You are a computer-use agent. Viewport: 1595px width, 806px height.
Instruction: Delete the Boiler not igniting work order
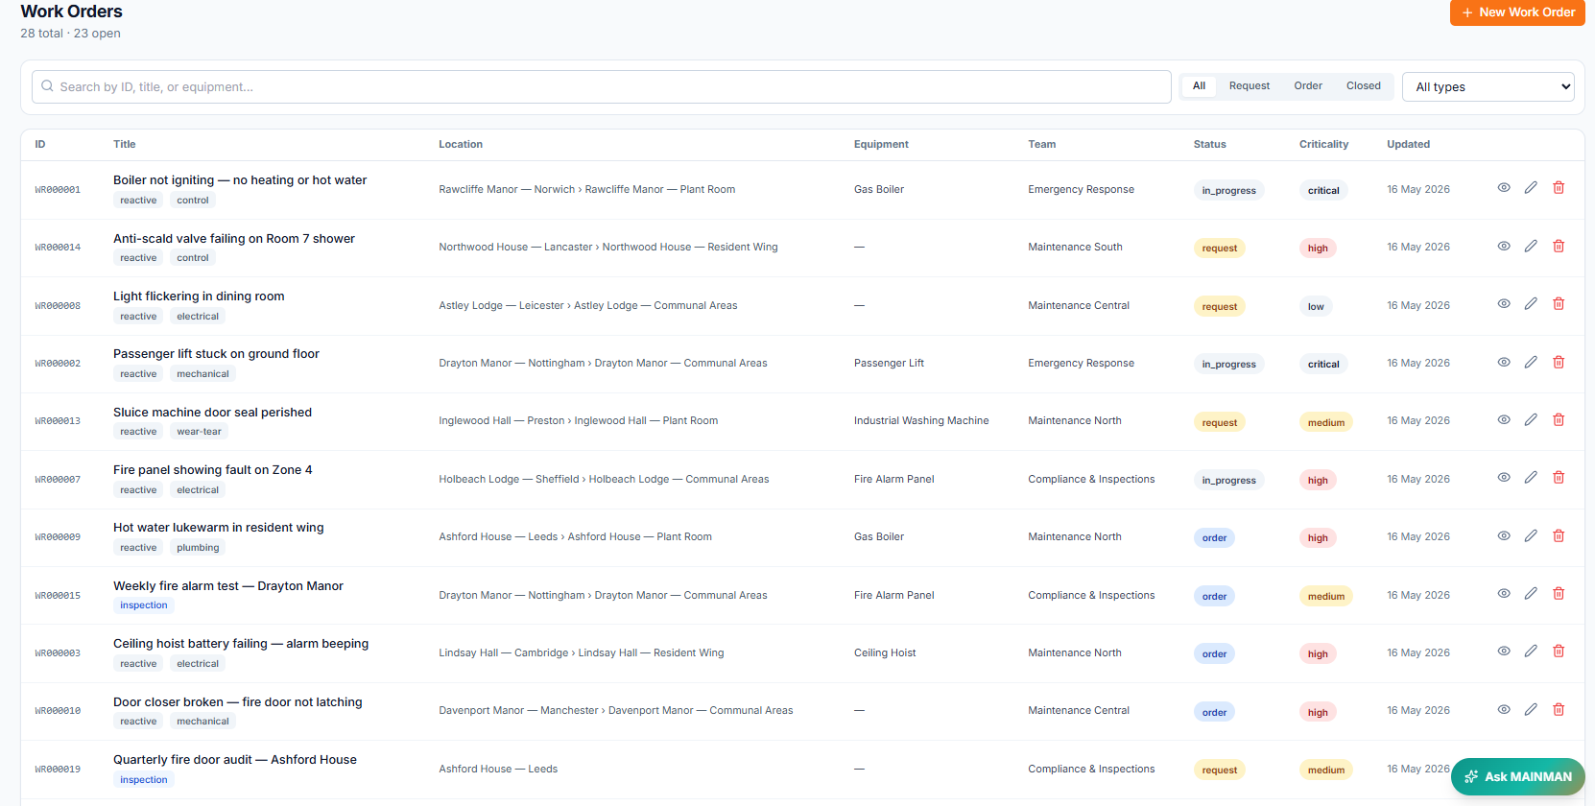point(1559,188)
